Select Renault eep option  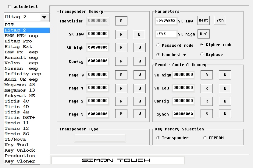point(27,58)
